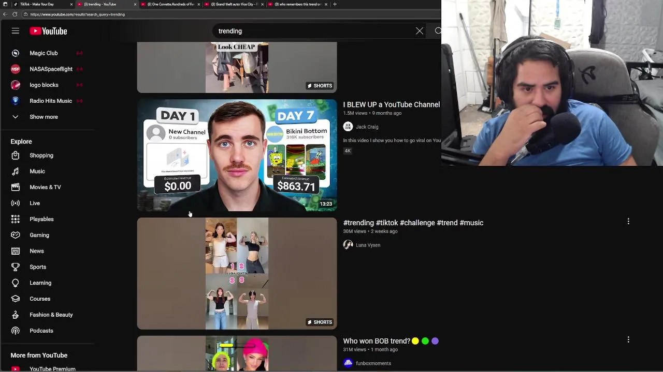Play the I BLEW UP a YouTube Channel thumbnail
This screenshot has height=372, width=663.
tap(237, 155)
